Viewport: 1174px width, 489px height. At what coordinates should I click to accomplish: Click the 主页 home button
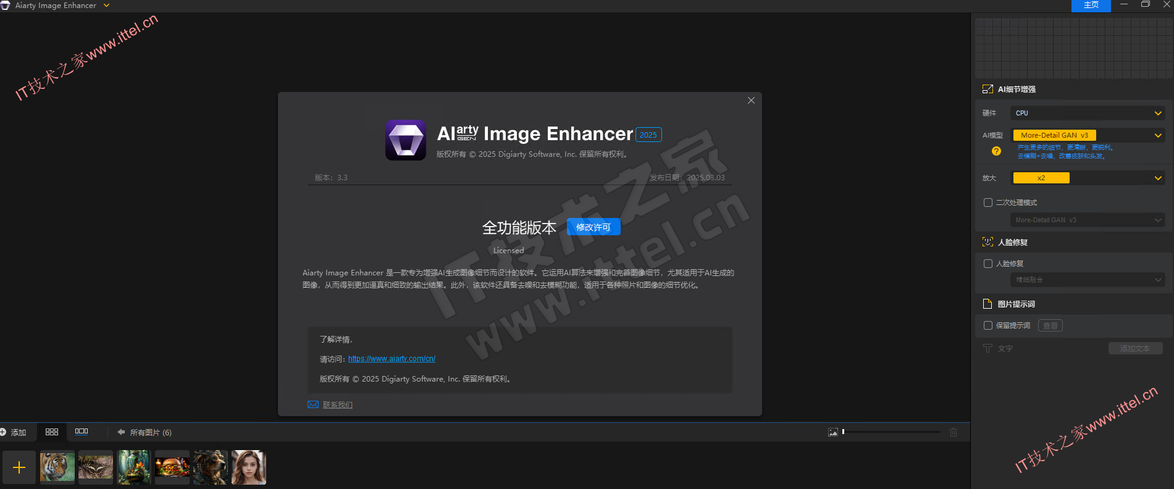point(1091,5)
